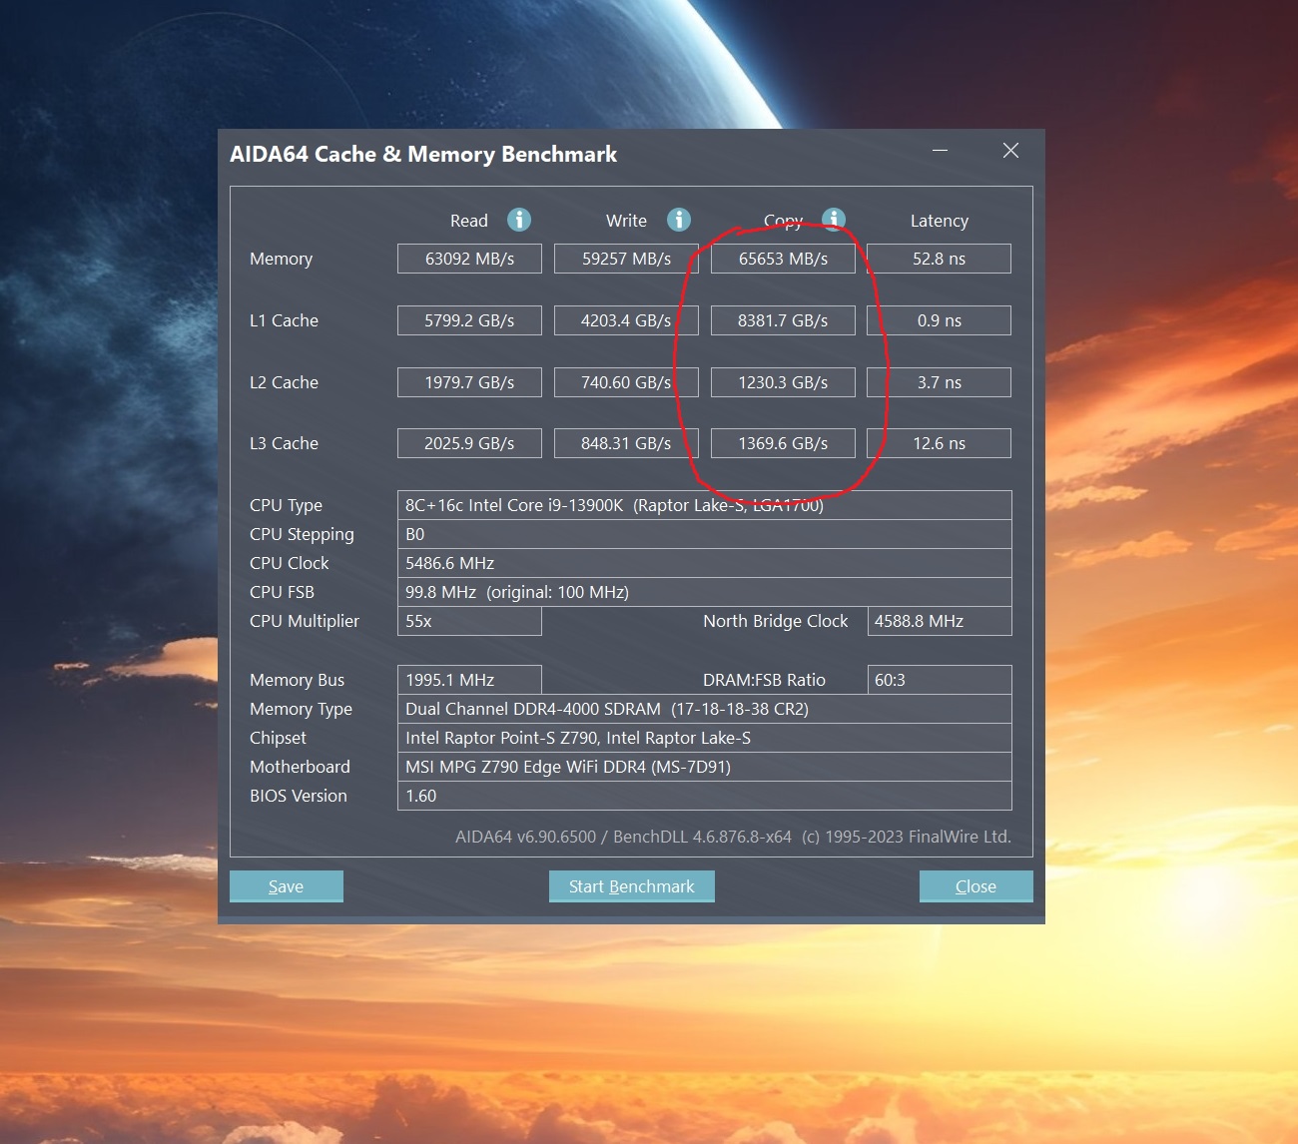The image size is (1298, 1144).
Task: Select the L1 Cache Read 5799.2 GB/s field
Action: coord(469,320)
